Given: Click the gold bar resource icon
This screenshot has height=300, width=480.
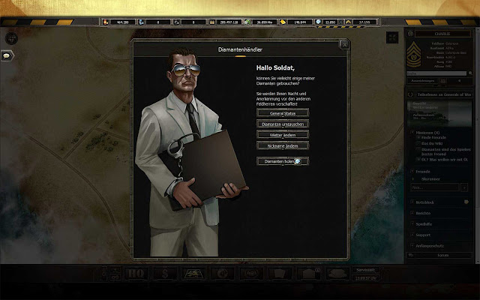Looking at the screenshot, I should point(283,22).
